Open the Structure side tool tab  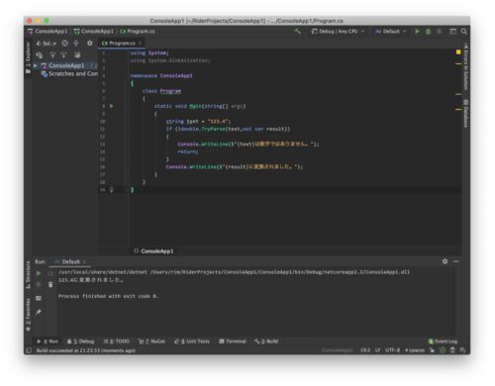pyautogui.click(x=28, y=275)
